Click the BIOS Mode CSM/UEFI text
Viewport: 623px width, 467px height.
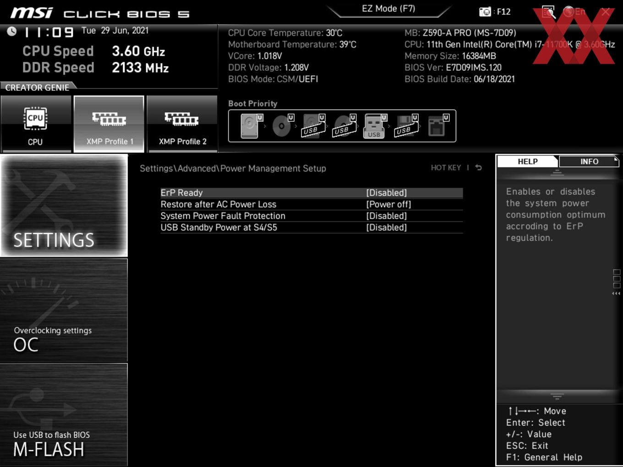[273, 79]
